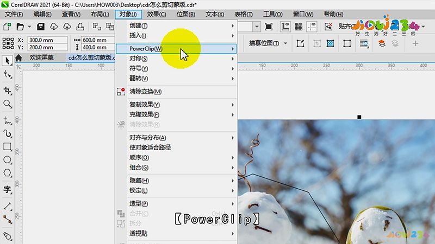Screen dimensions: 435x244
Task: Switch to the 欢迎屏幕 tab
Action: tap(42, 58)
